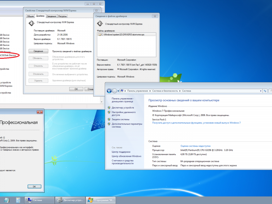Viewport: 272px width, 204px height.
Task: Click shield icon next to Диспетчер устройств
Action: click(109, 107)
